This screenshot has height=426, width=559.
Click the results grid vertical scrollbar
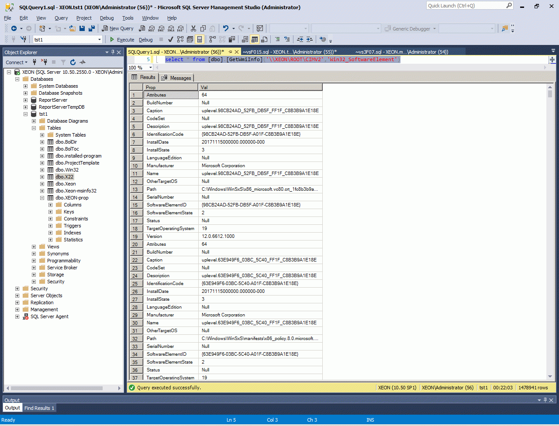(x=550, y=231)
